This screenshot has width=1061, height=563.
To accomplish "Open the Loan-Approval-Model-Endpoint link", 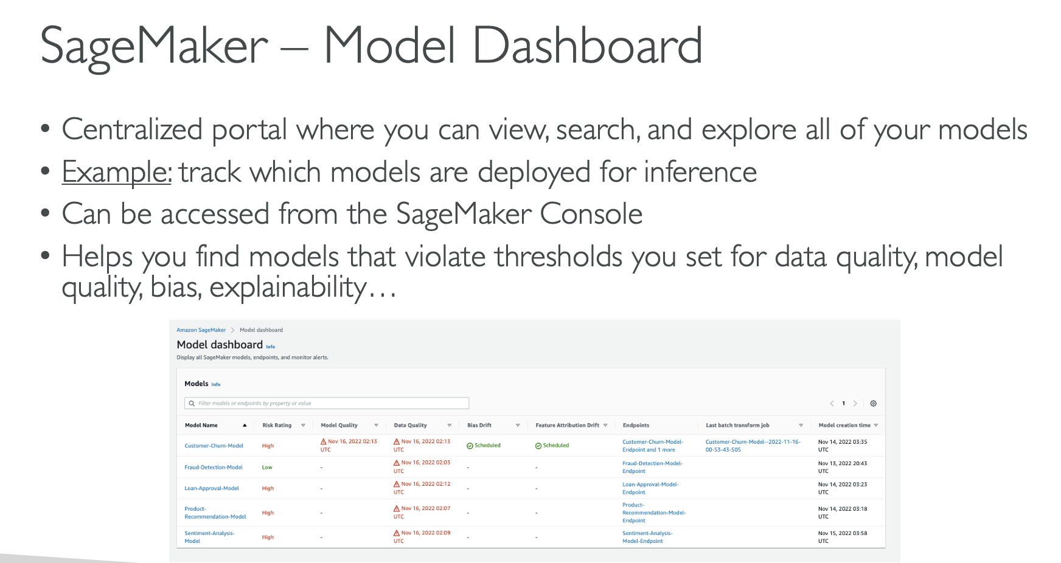I will (650, 488).
